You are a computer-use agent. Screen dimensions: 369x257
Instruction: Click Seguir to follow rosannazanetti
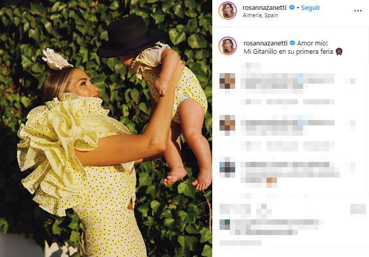click(310, 7)
